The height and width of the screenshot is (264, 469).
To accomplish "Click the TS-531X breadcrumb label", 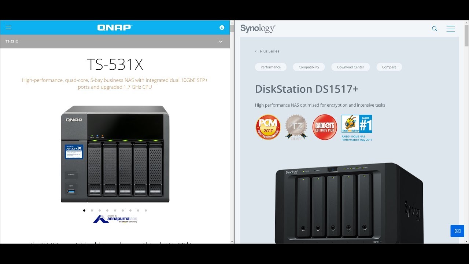I will coord(12,41).
